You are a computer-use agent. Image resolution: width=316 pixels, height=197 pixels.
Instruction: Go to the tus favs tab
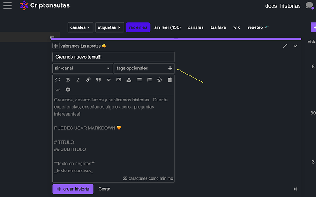218,27
